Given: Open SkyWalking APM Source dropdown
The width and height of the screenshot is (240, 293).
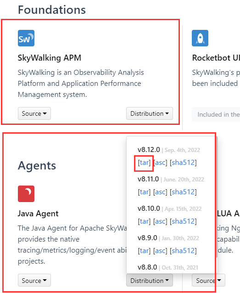Looking at the screenshot, I should (x=34, y=113).
